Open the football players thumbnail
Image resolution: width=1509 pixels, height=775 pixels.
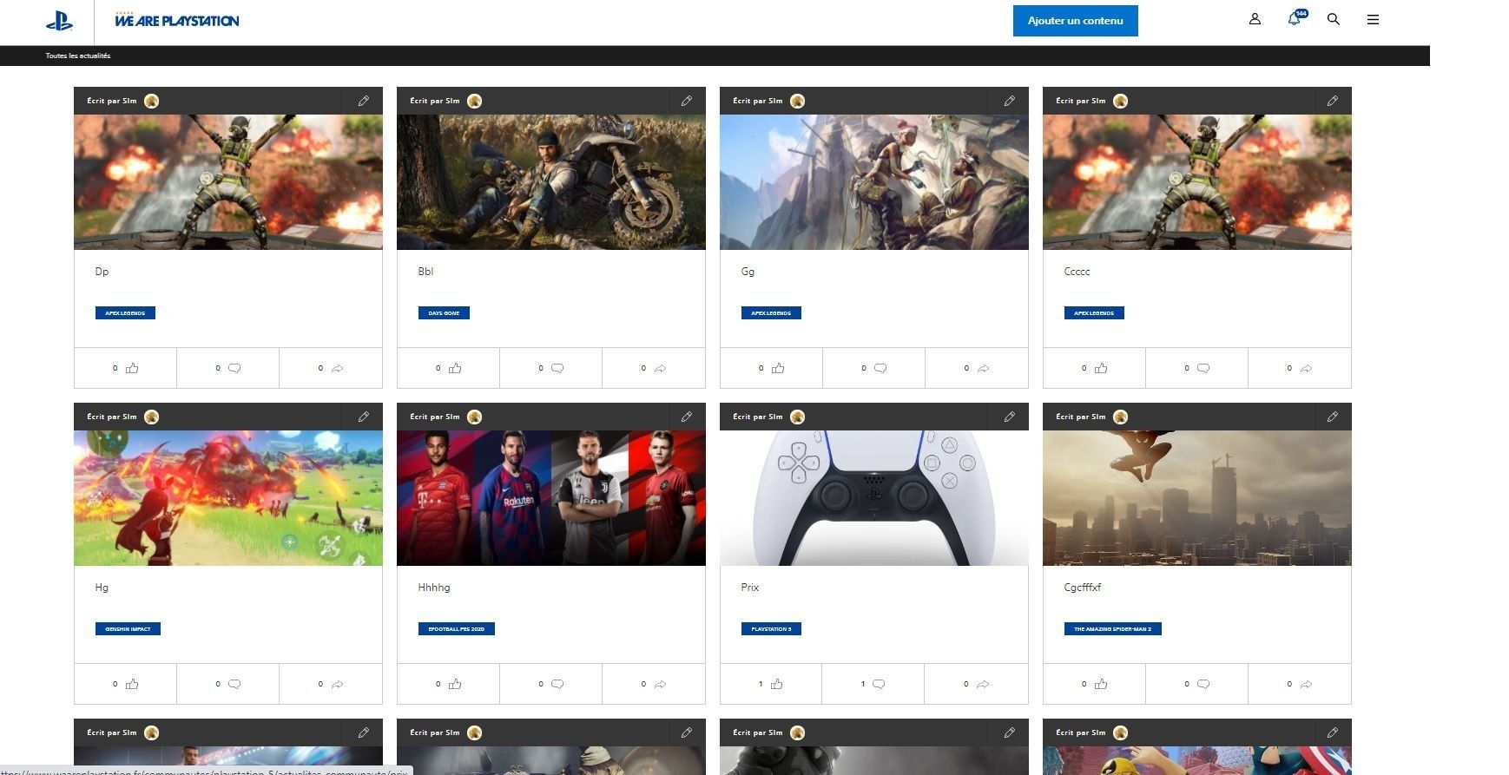point(551,498)
